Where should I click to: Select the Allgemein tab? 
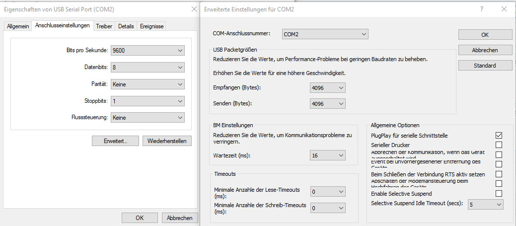18,26
